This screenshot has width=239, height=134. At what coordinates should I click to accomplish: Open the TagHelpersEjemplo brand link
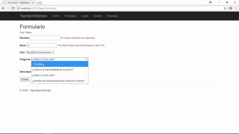(x=33, y=16)
